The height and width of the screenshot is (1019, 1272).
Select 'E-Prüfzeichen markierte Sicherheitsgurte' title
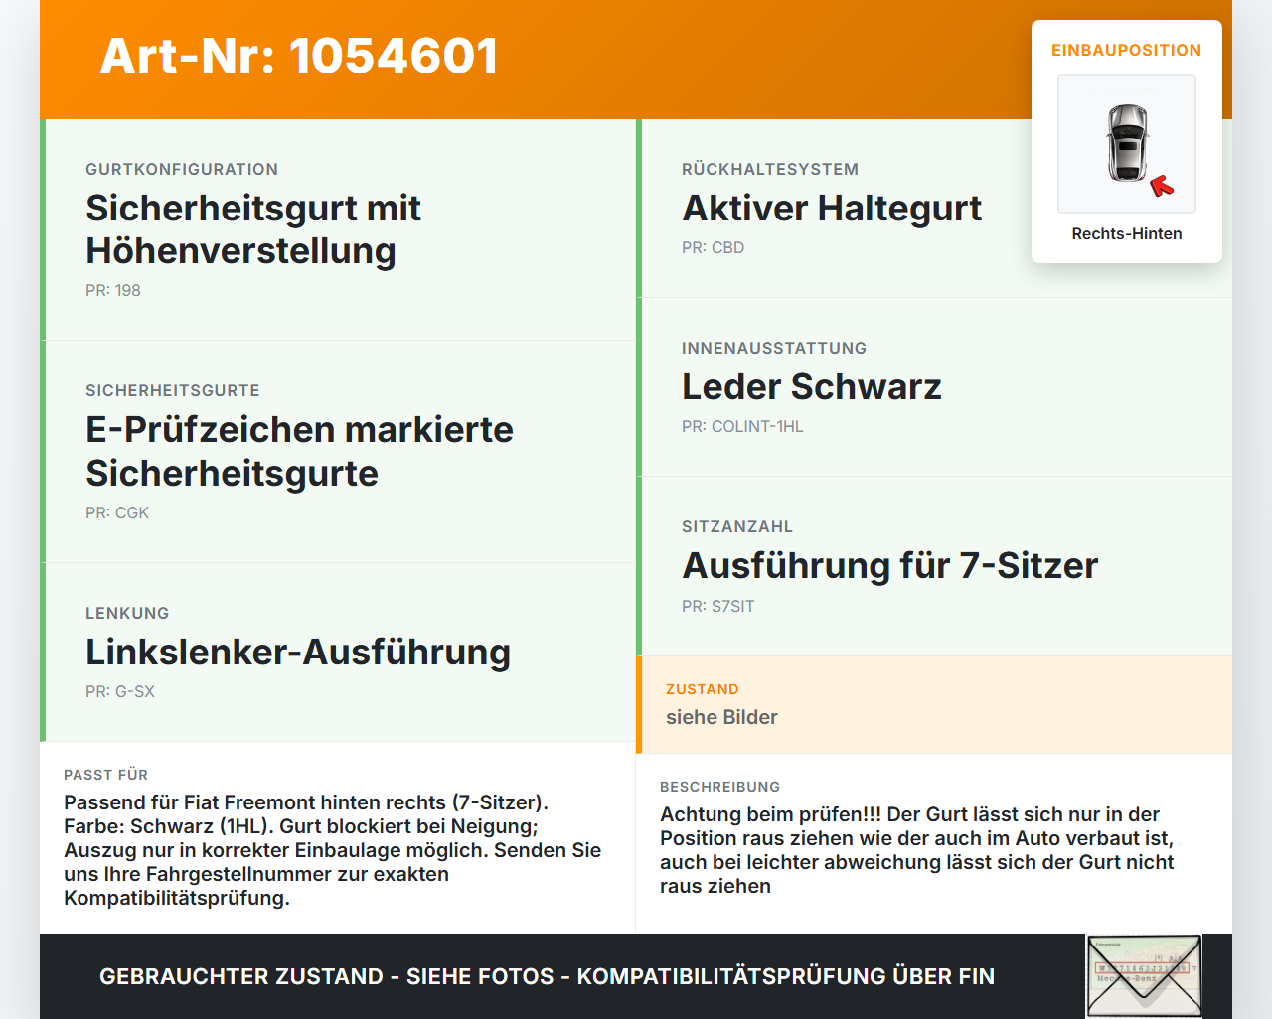pos(299,451)
